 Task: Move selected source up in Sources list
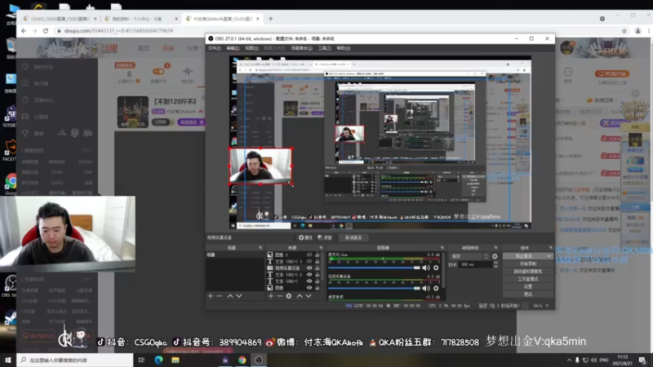(299, 296)
